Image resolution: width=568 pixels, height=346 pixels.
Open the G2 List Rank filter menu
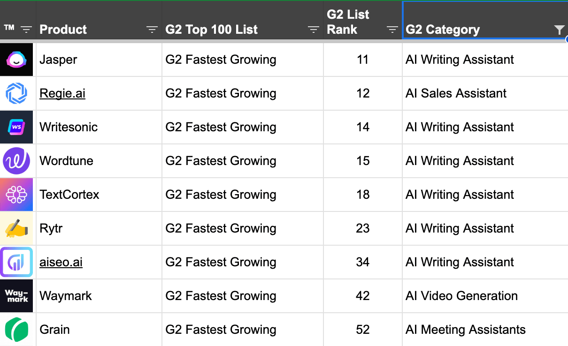(392, 30)
